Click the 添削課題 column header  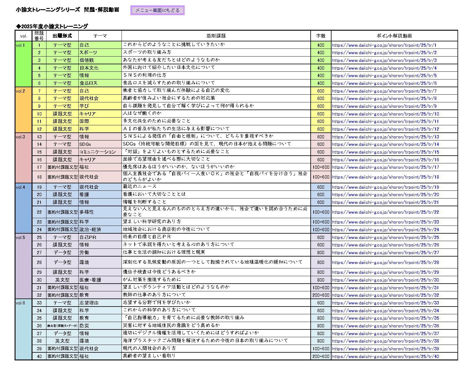[216, 36]
